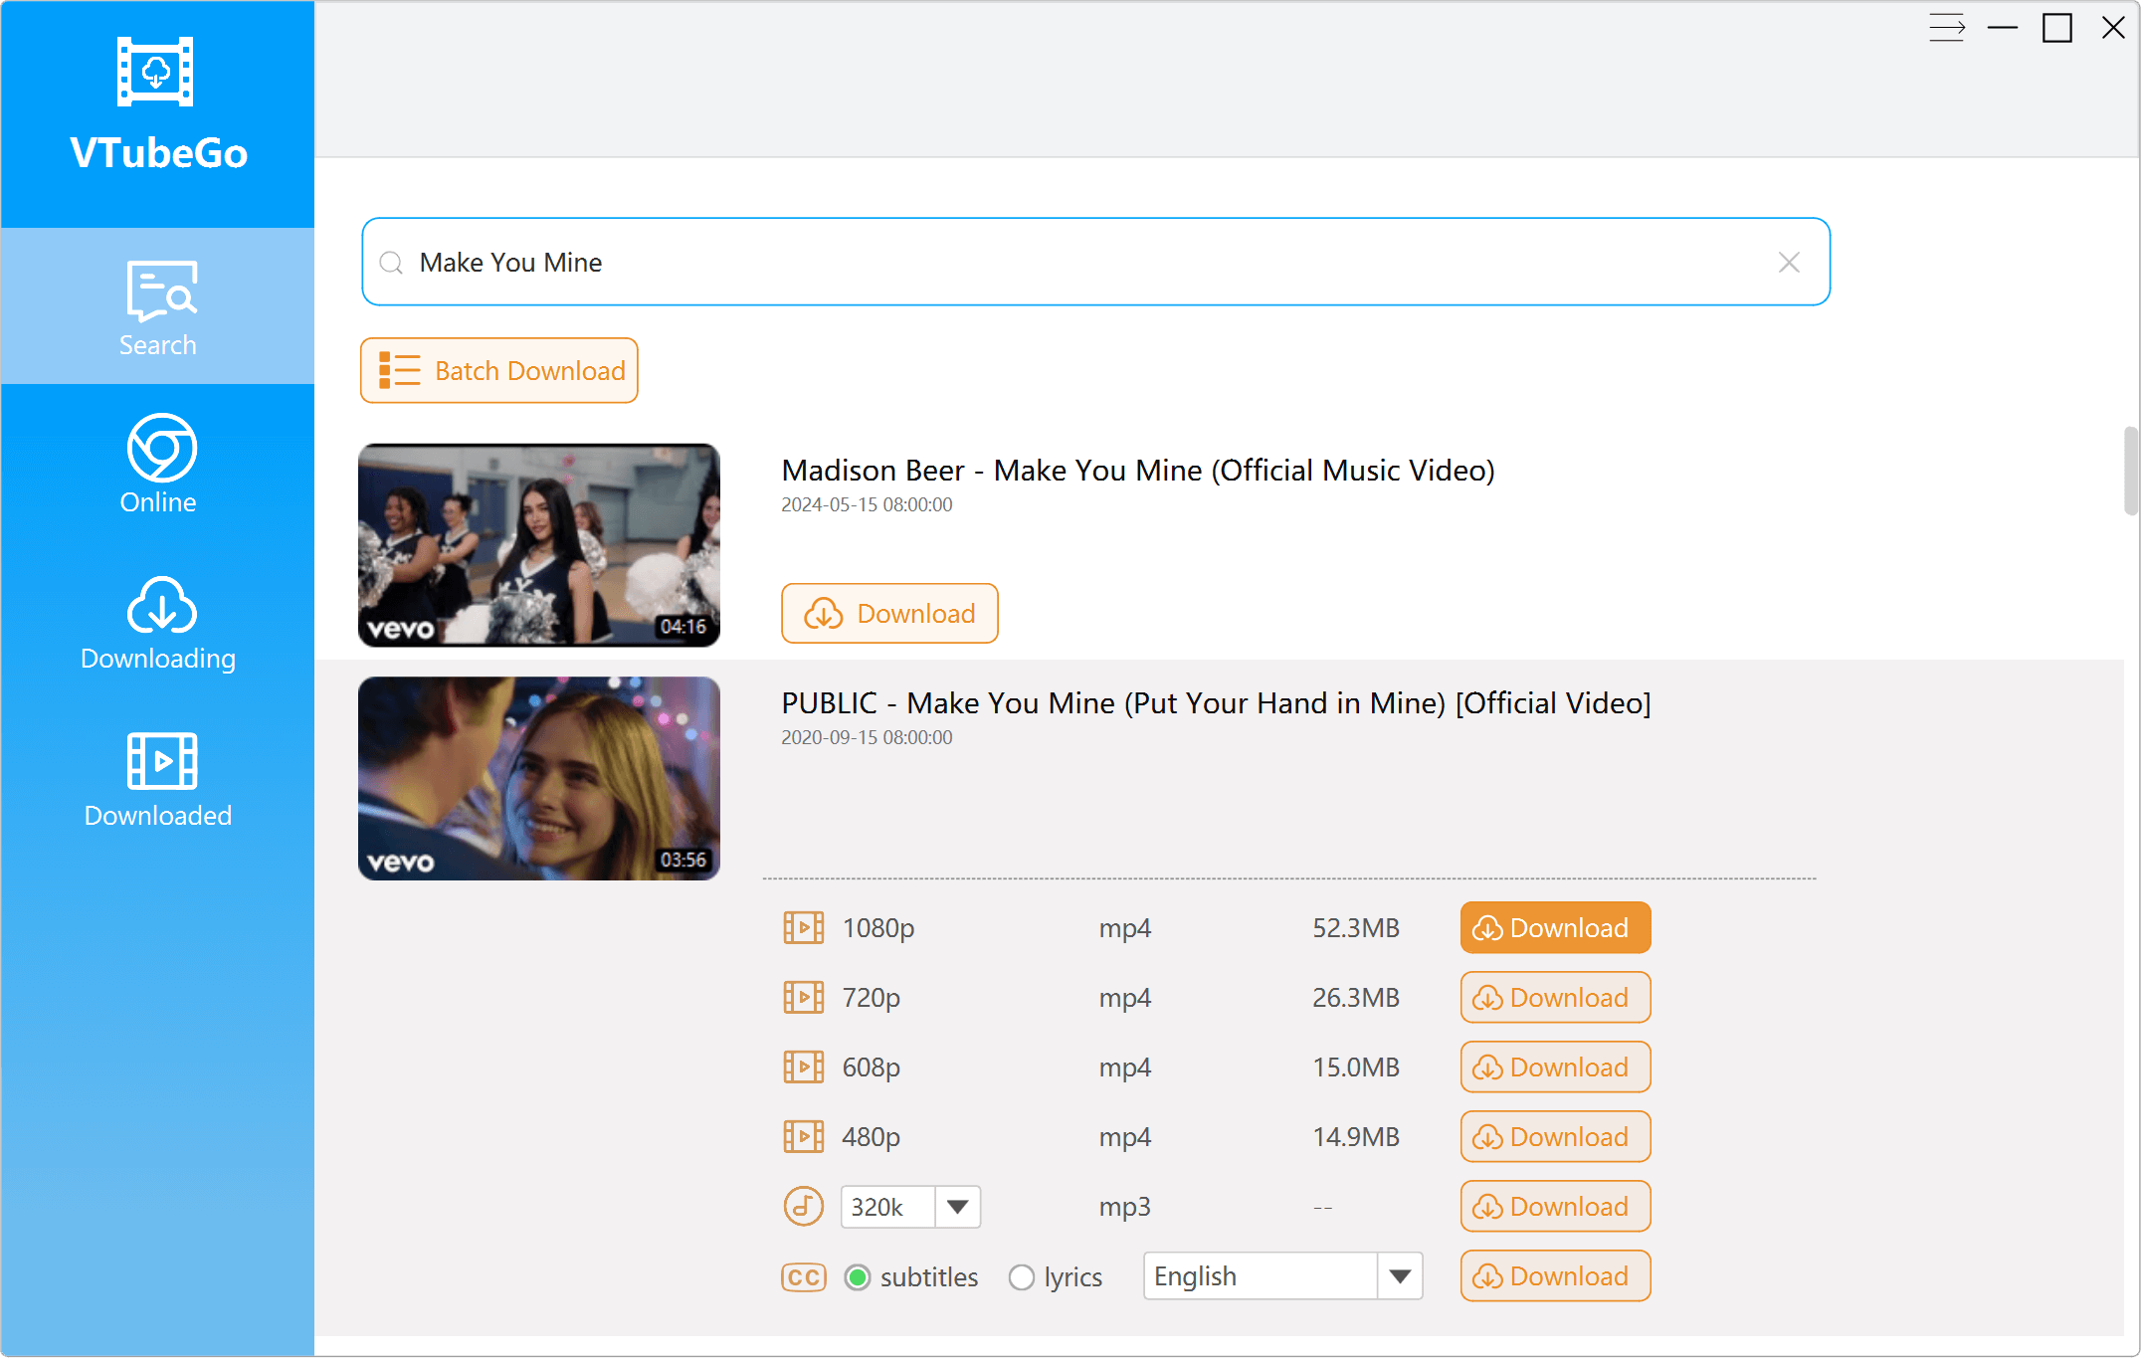Click the 720p video format icon
The width and height of the screenshot is (2141, 1358).
coord(803,998)
